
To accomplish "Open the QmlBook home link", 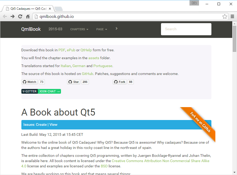I will point(31,29).
